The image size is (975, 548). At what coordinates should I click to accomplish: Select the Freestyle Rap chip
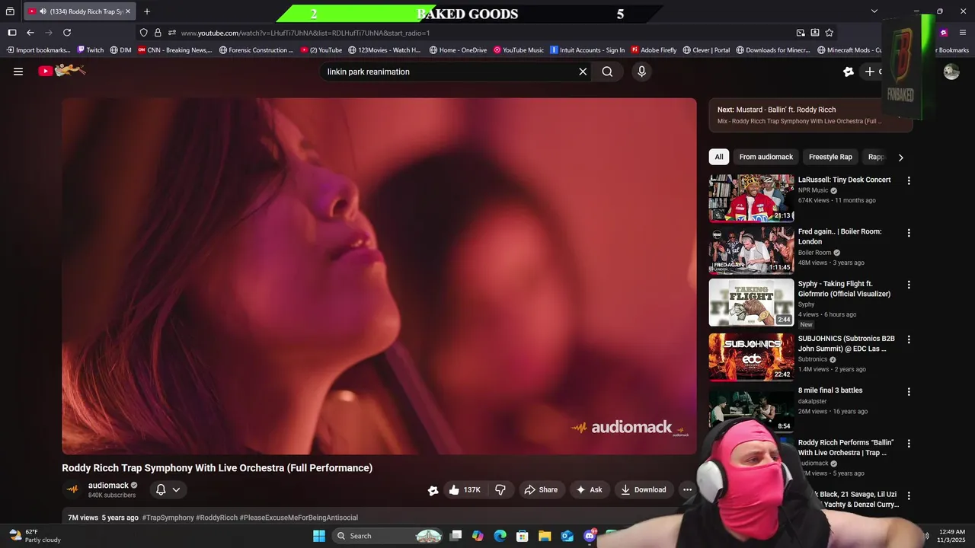[x=830, y=157]
